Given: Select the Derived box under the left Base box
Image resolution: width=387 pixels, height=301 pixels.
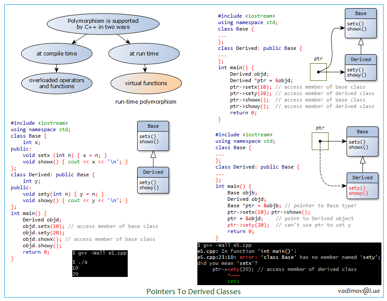Looking at the screenshot, I should point(153,180).
